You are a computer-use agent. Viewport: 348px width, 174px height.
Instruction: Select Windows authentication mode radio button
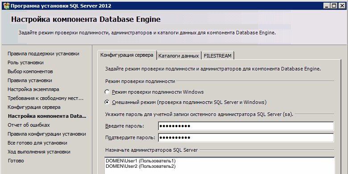(107, 92)
